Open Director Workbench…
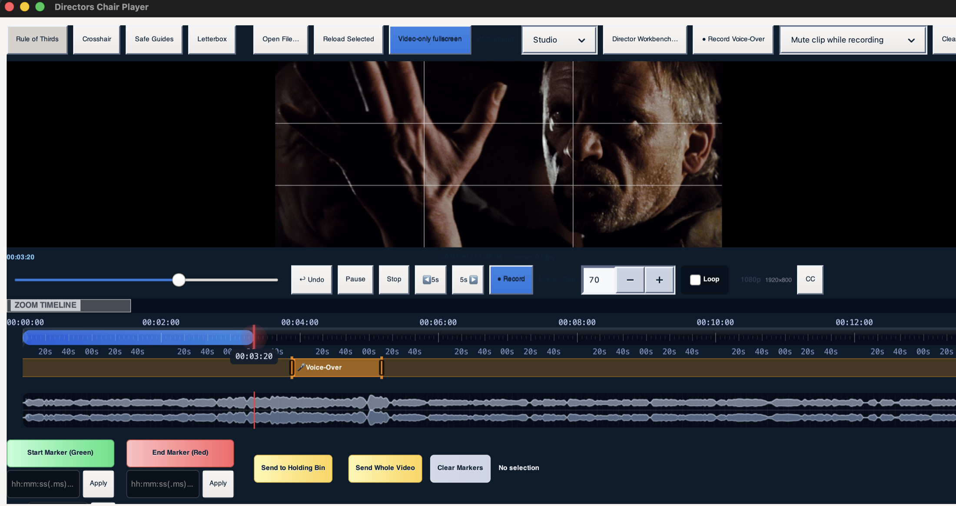956x506 pixels. [x=644, y=39]
